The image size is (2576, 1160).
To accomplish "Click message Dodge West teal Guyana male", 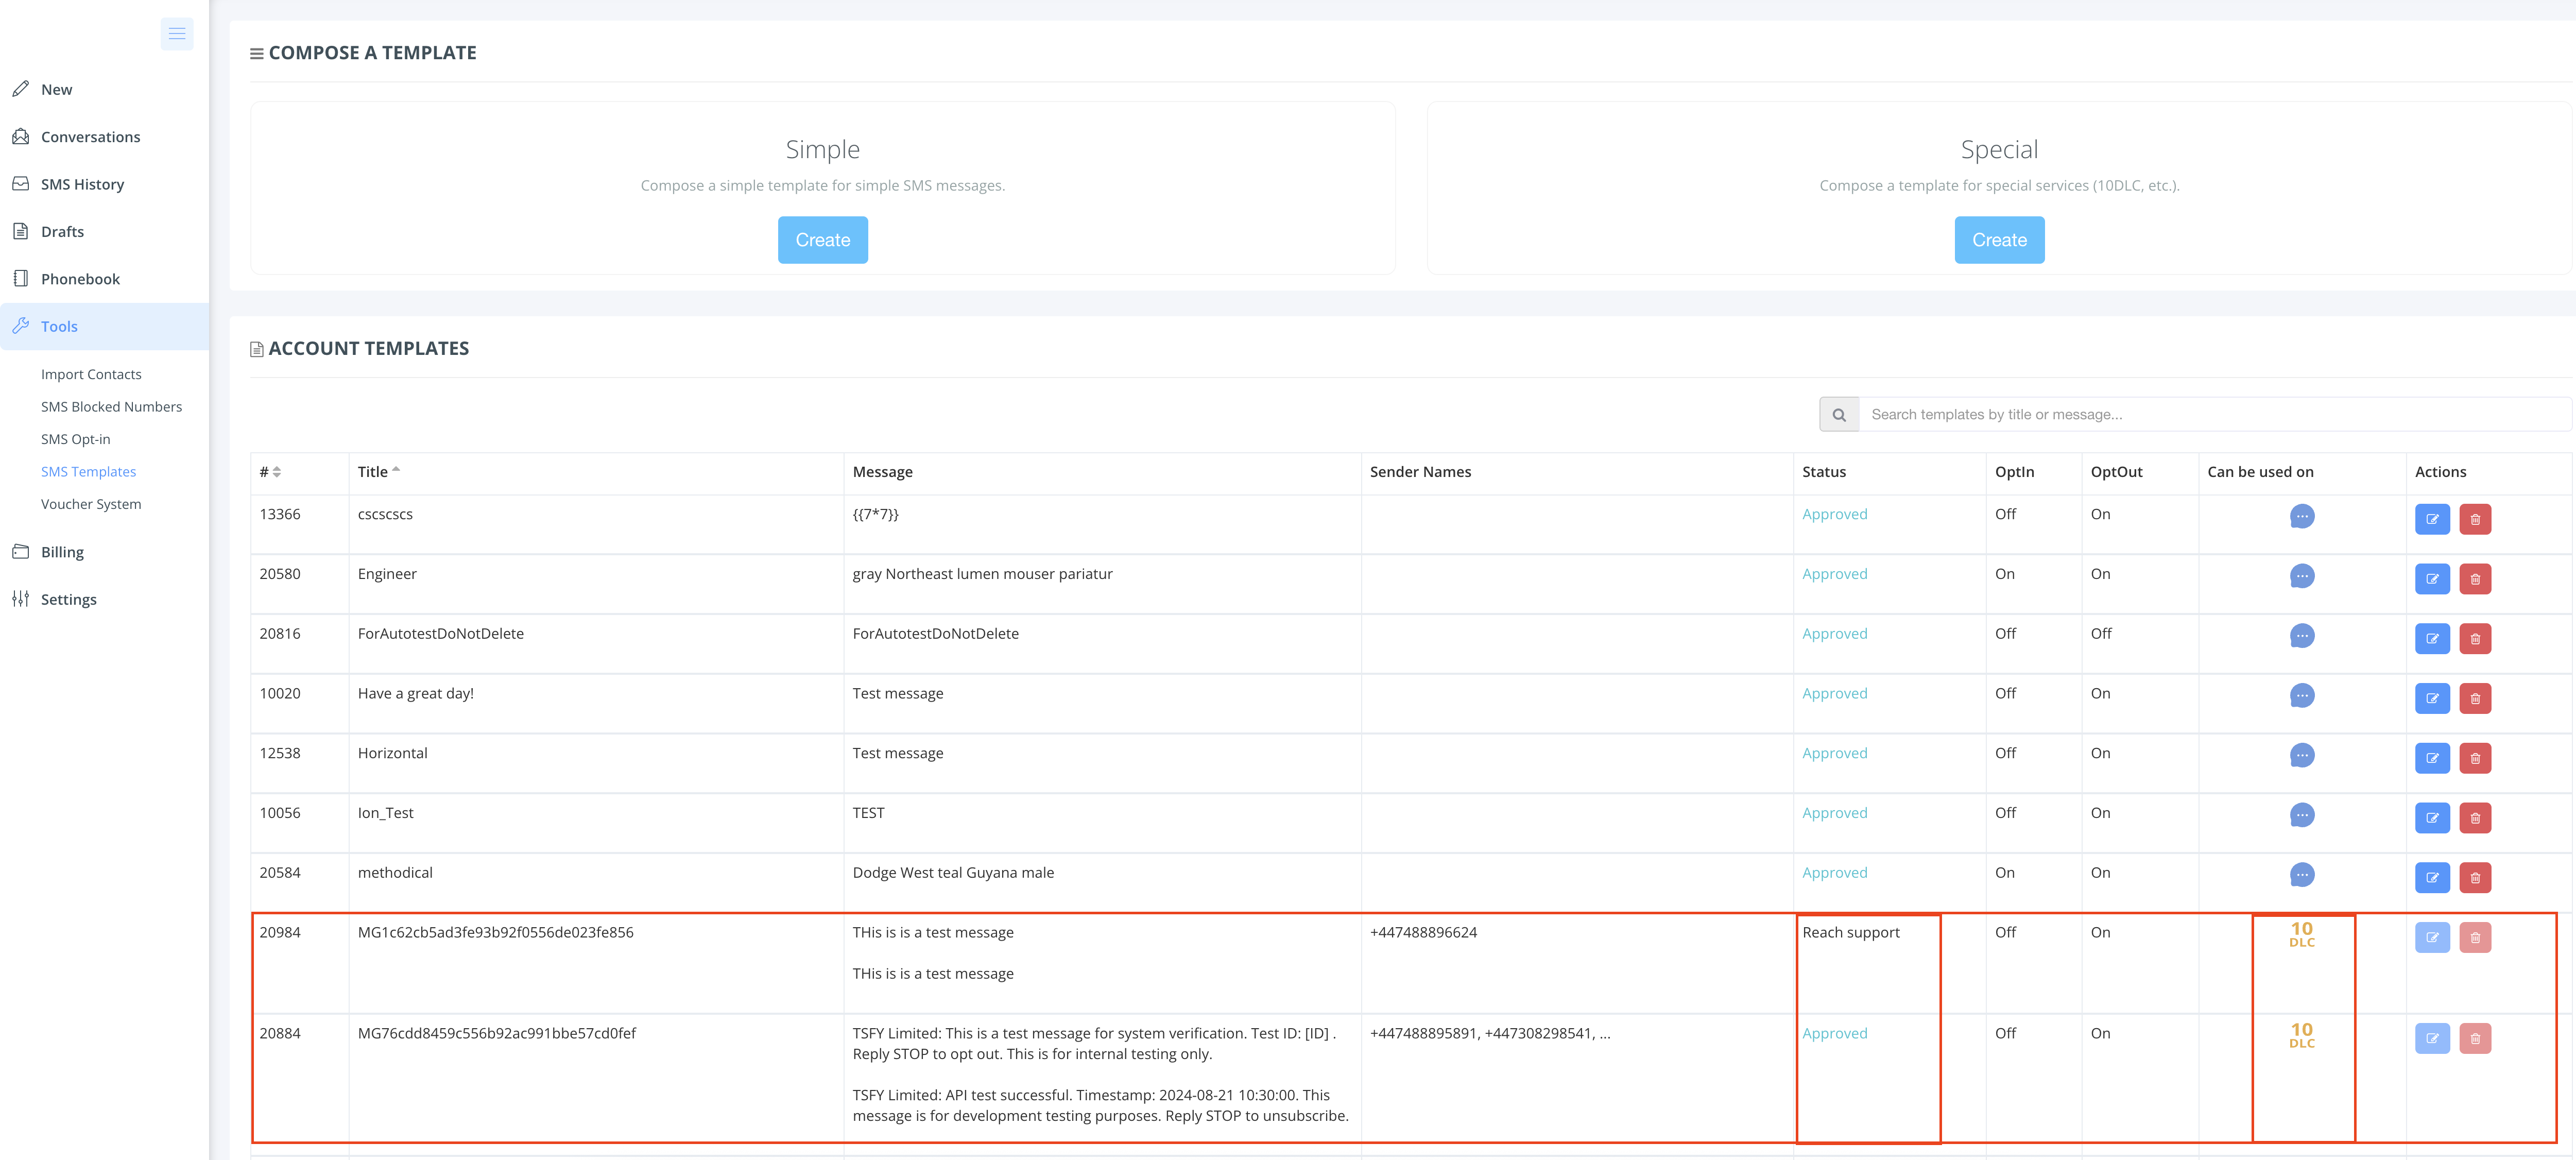I will (953, 873).
